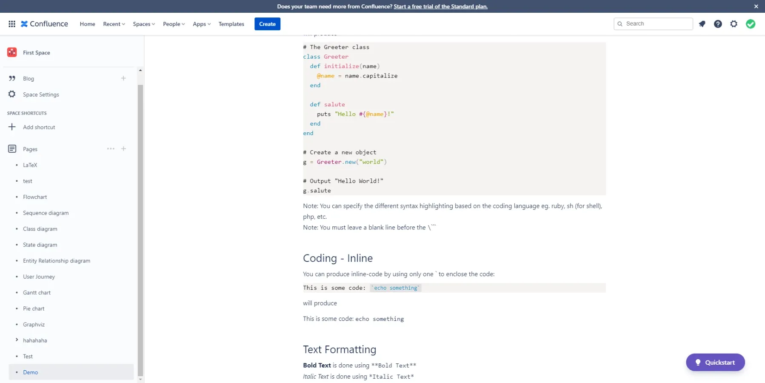The image size is (765, 383).
Task: Expand the Recent dropdown menu
Action: 114,24
